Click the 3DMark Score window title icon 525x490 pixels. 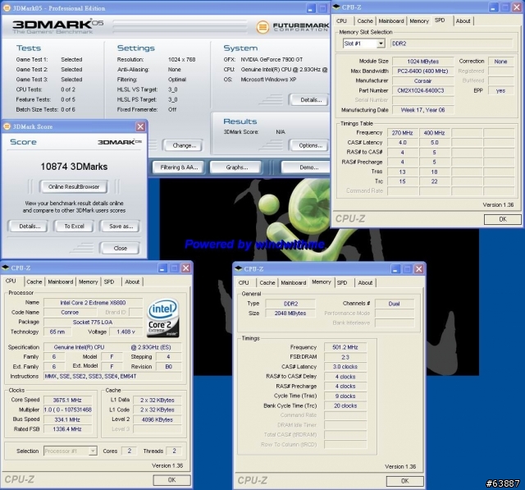pos(7,126)
